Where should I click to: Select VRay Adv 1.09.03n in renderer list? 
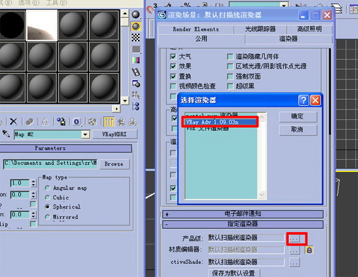pos(221,122)
